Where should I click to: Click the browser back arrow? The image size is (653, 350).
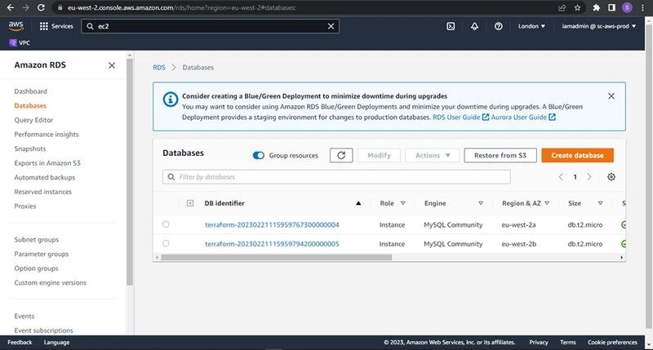coord(11,7)
